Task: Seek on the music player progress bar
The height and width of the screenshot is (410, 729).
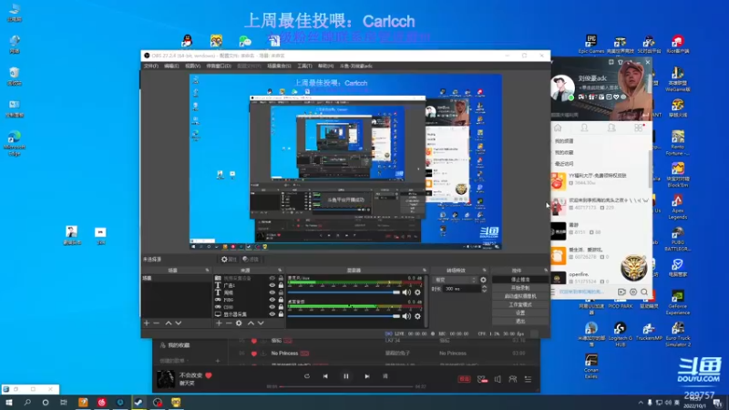Action: (x=346, y=386)
